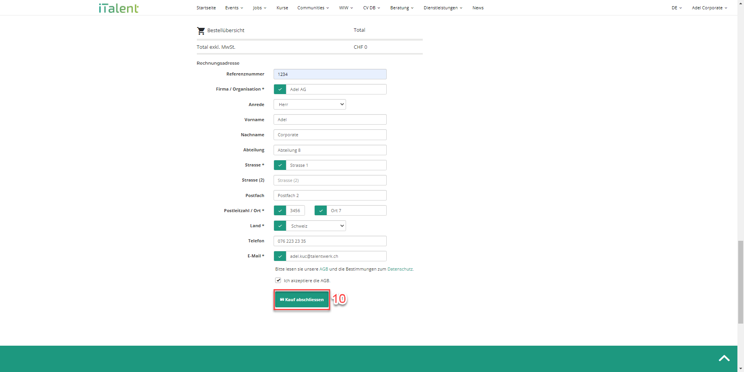Screen dimensions: 744x372
Task: Click the Postleitzahl field with 3456
Action: click(x=295, y=211)
